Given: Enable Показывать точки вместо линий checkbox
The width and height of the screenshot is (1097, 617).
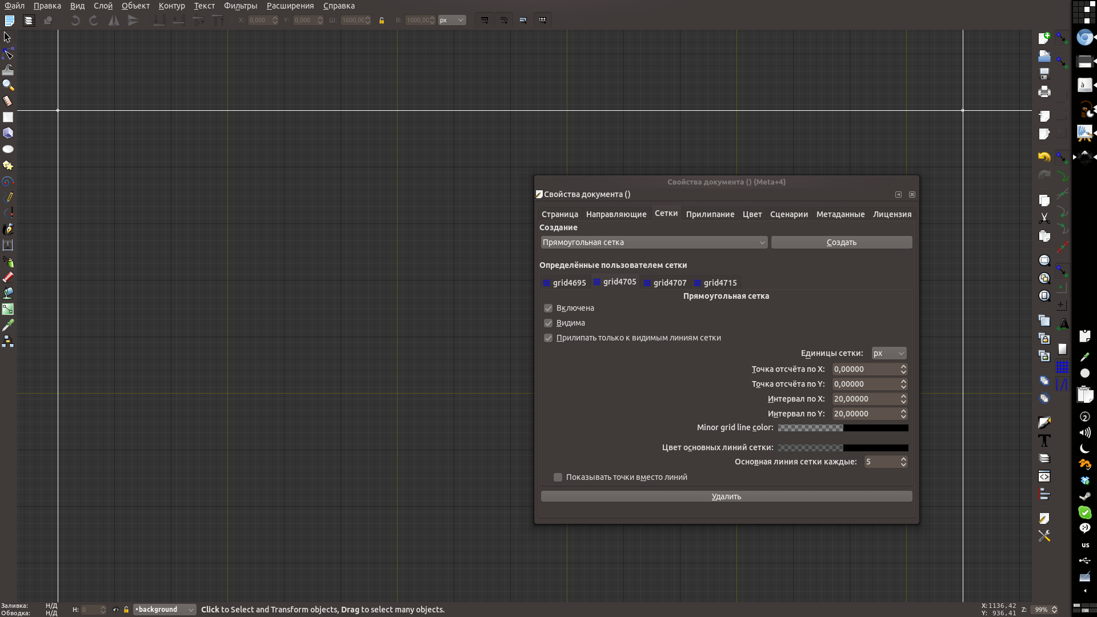Looking at the screenshot, I should pos(558,477).
